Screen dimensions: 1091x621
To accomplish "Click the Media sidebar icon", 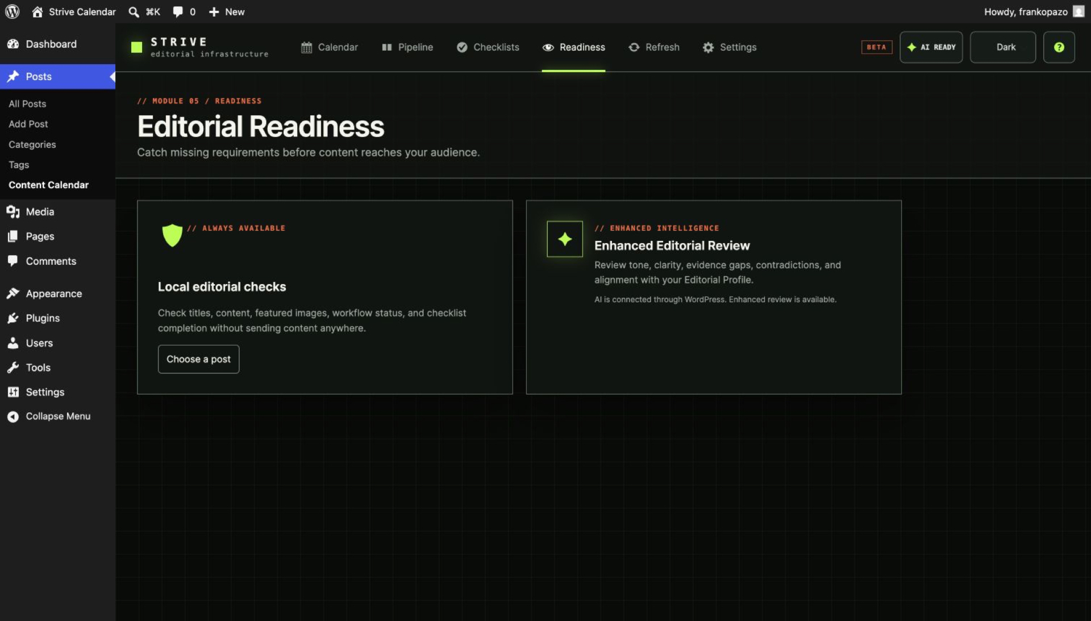I will [x=13, y=212].
